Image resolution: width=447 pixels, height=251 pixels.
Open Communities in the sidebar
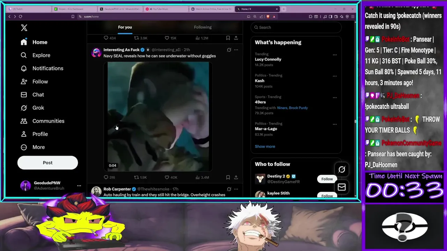42,121
